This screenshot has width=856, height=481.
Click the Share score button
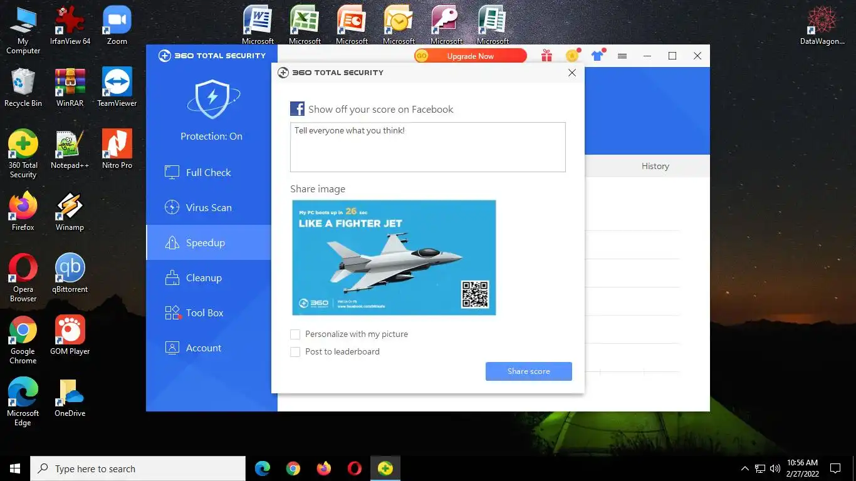coord(528,371)
